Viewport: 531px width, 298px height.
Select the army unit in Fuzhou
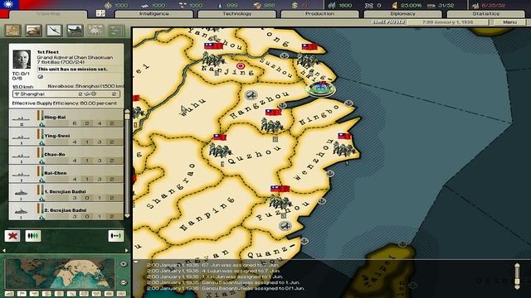(x=280, y=202)
